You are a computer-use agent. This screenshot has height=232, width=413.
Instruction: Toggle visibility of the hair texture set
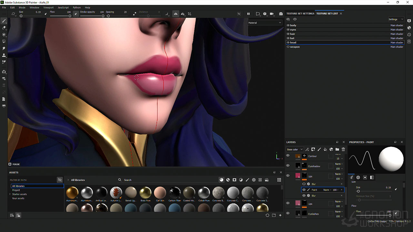[x=288, y=34]
